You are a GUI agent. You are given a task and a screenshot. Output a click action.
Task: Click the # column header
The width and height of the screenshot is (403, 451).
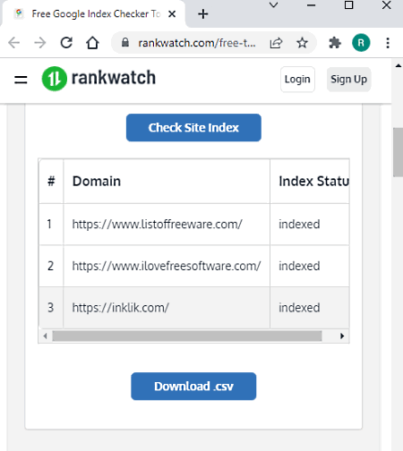coord(51,181)
